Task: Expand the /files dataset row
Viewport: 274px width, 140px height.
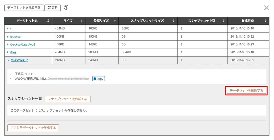Action: point(8,52)
